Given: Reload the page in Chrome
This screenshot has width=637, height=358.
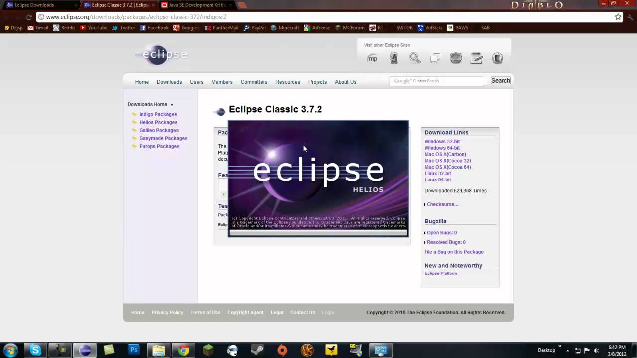Looking at the screenshot, I should [x=29, y=17].
